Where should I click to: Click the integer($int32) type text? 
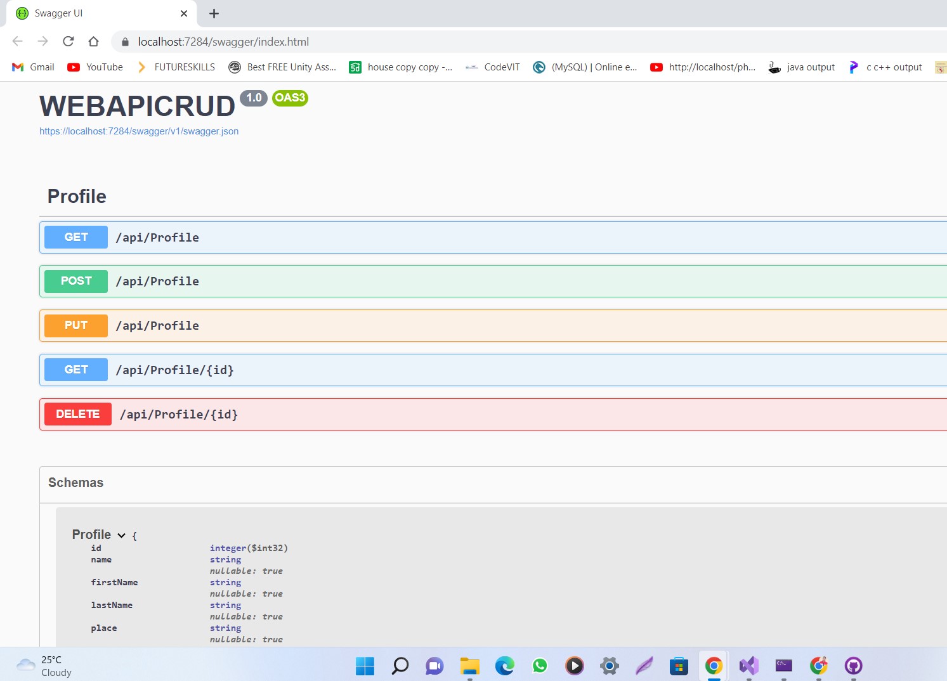click(x=249, y=548)
